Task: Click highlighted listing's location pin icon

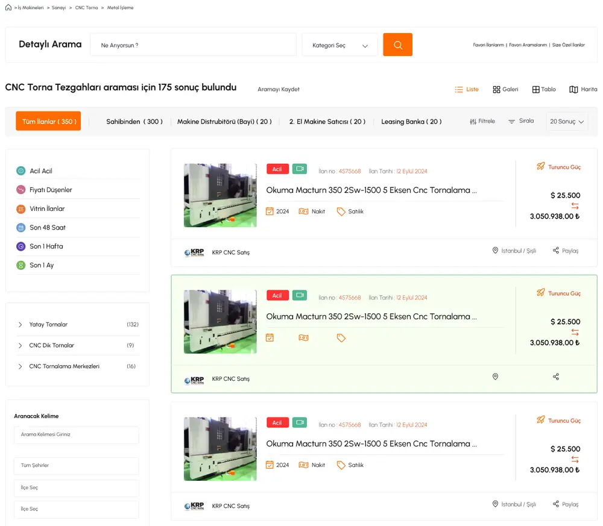Action: (x=495, y=377)
